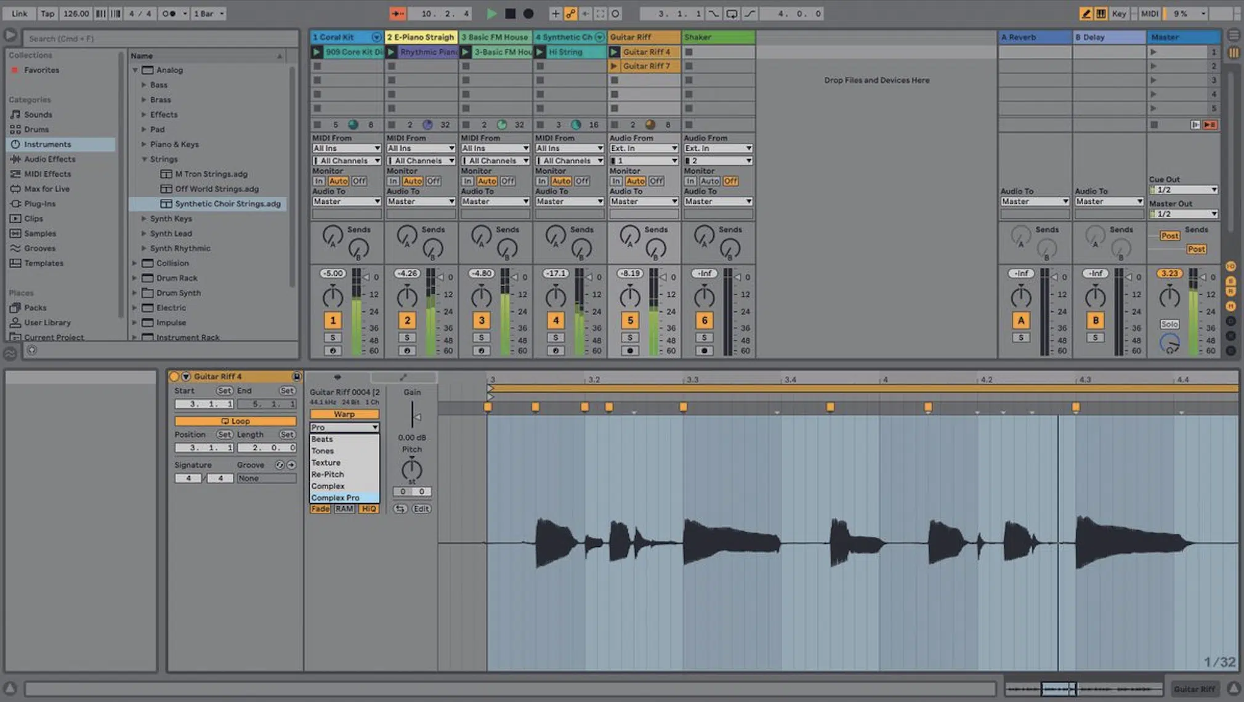Toggle the HiQ switch

[x=369, y=509]
